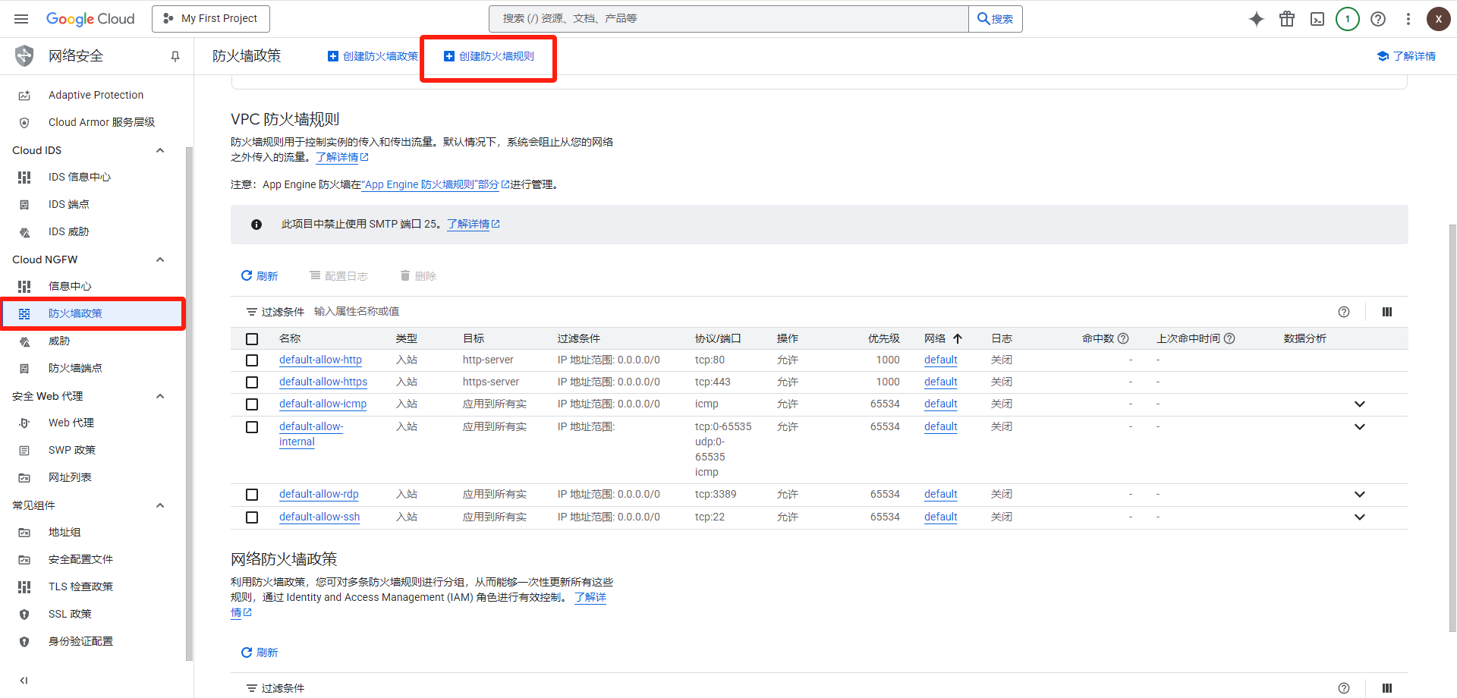Open the main navigation hamburger menu
This screenshot has width=1457, height=698.
(21, 19)
